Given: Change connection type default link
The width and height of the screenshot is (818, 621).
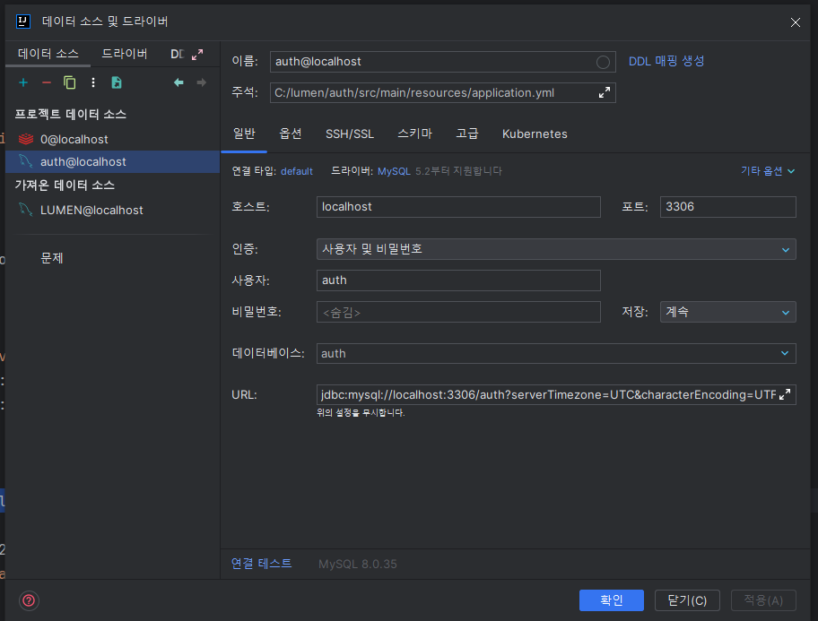Looking at the screenshot, I should tap(296, 171).
